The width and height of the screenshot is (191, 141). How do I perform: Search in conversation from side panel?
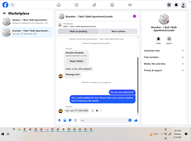pyautogui.click(x=169, y=39)
